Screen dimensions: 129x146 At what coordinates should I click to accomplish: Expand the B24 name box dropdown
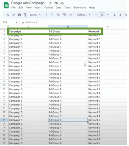[x=16, y=22]
